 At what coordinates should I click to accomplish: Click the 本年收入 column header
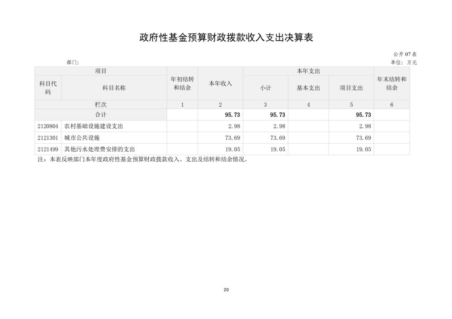pyautogui.click(x=220, y=83)
